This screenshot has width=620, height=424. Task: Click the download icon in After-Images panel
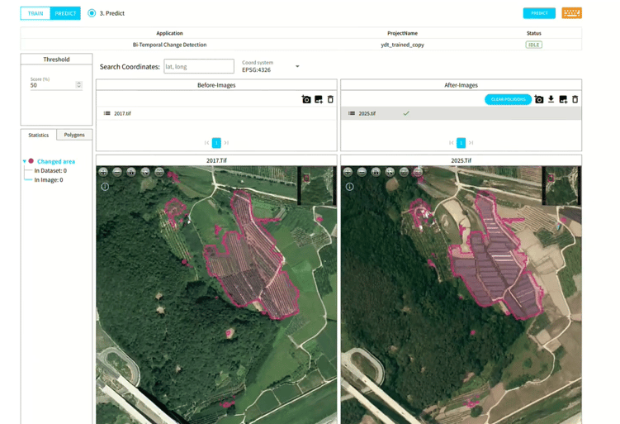(x=551, y=99)
